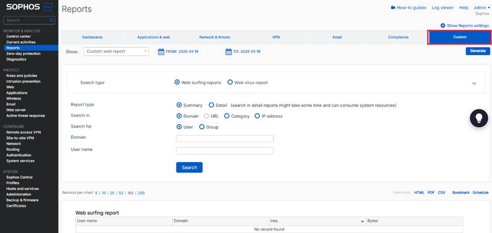This screenshot has width=492, height=233.
Task: Switch to the Network & threats tab
Action: (x=214, y=37)
